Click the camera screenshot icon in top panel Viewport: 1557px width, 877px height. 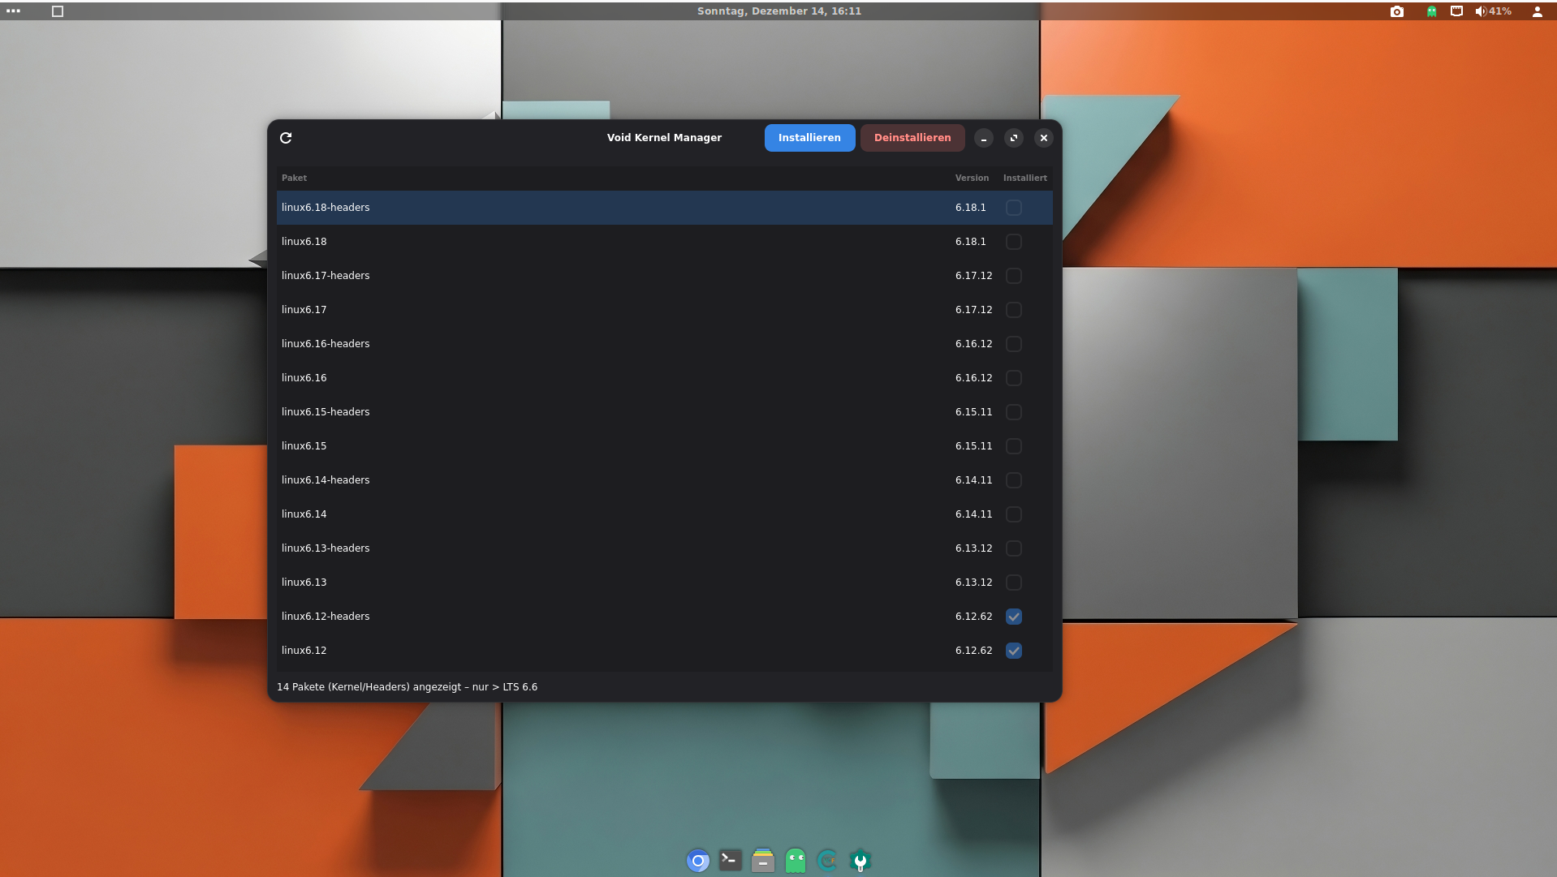coord(1396,11)
